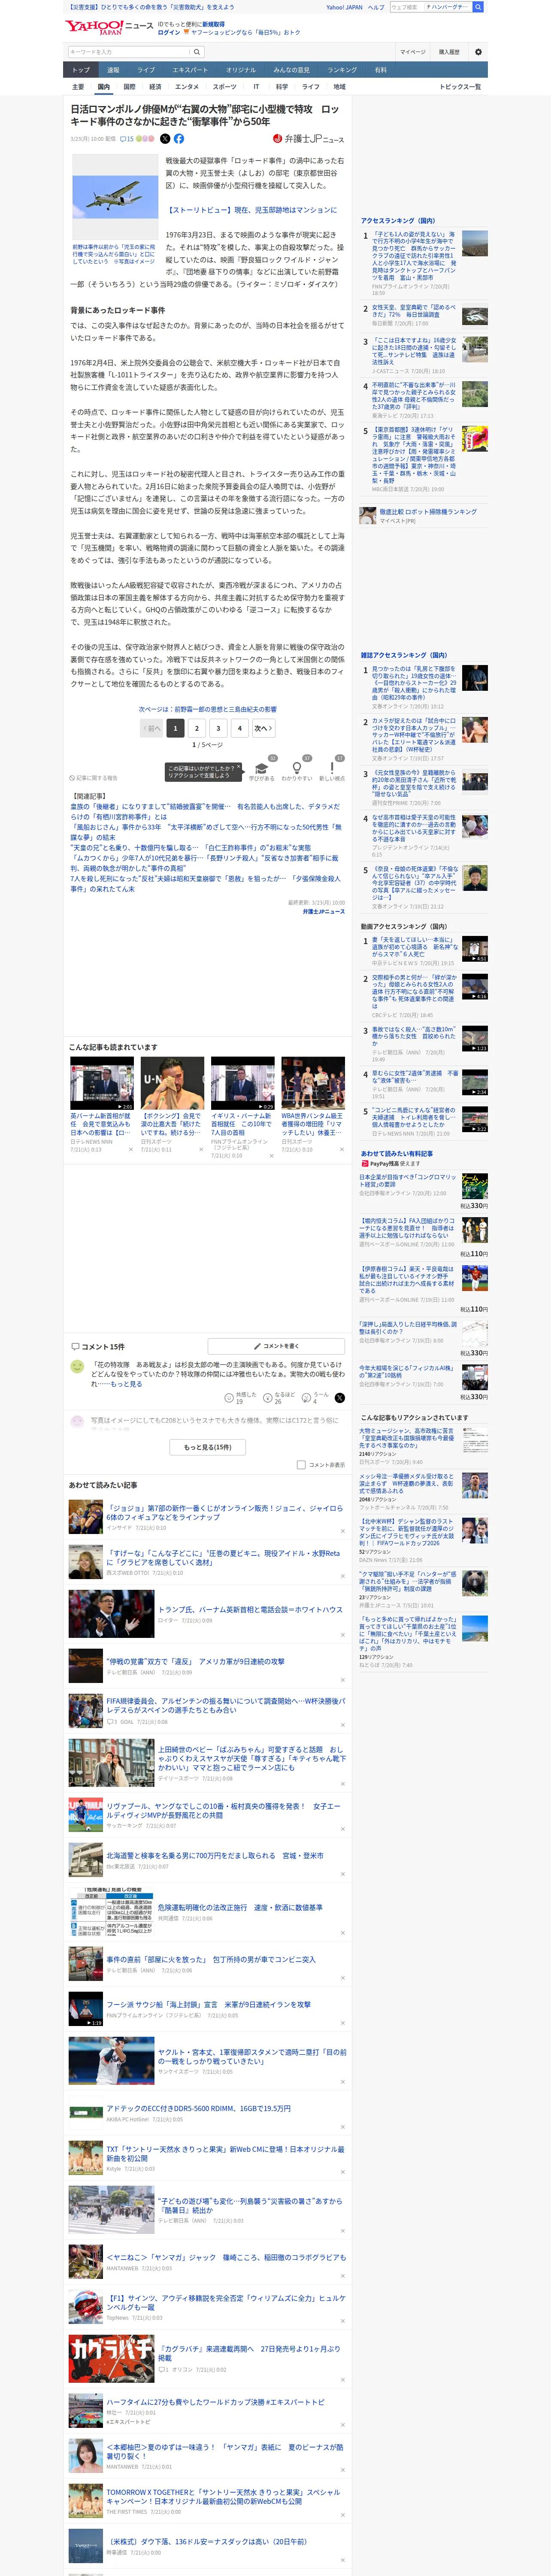The image size is (551, 2576).
Task: Click the top-bar web search field
Action: click(x=406, y=7)
